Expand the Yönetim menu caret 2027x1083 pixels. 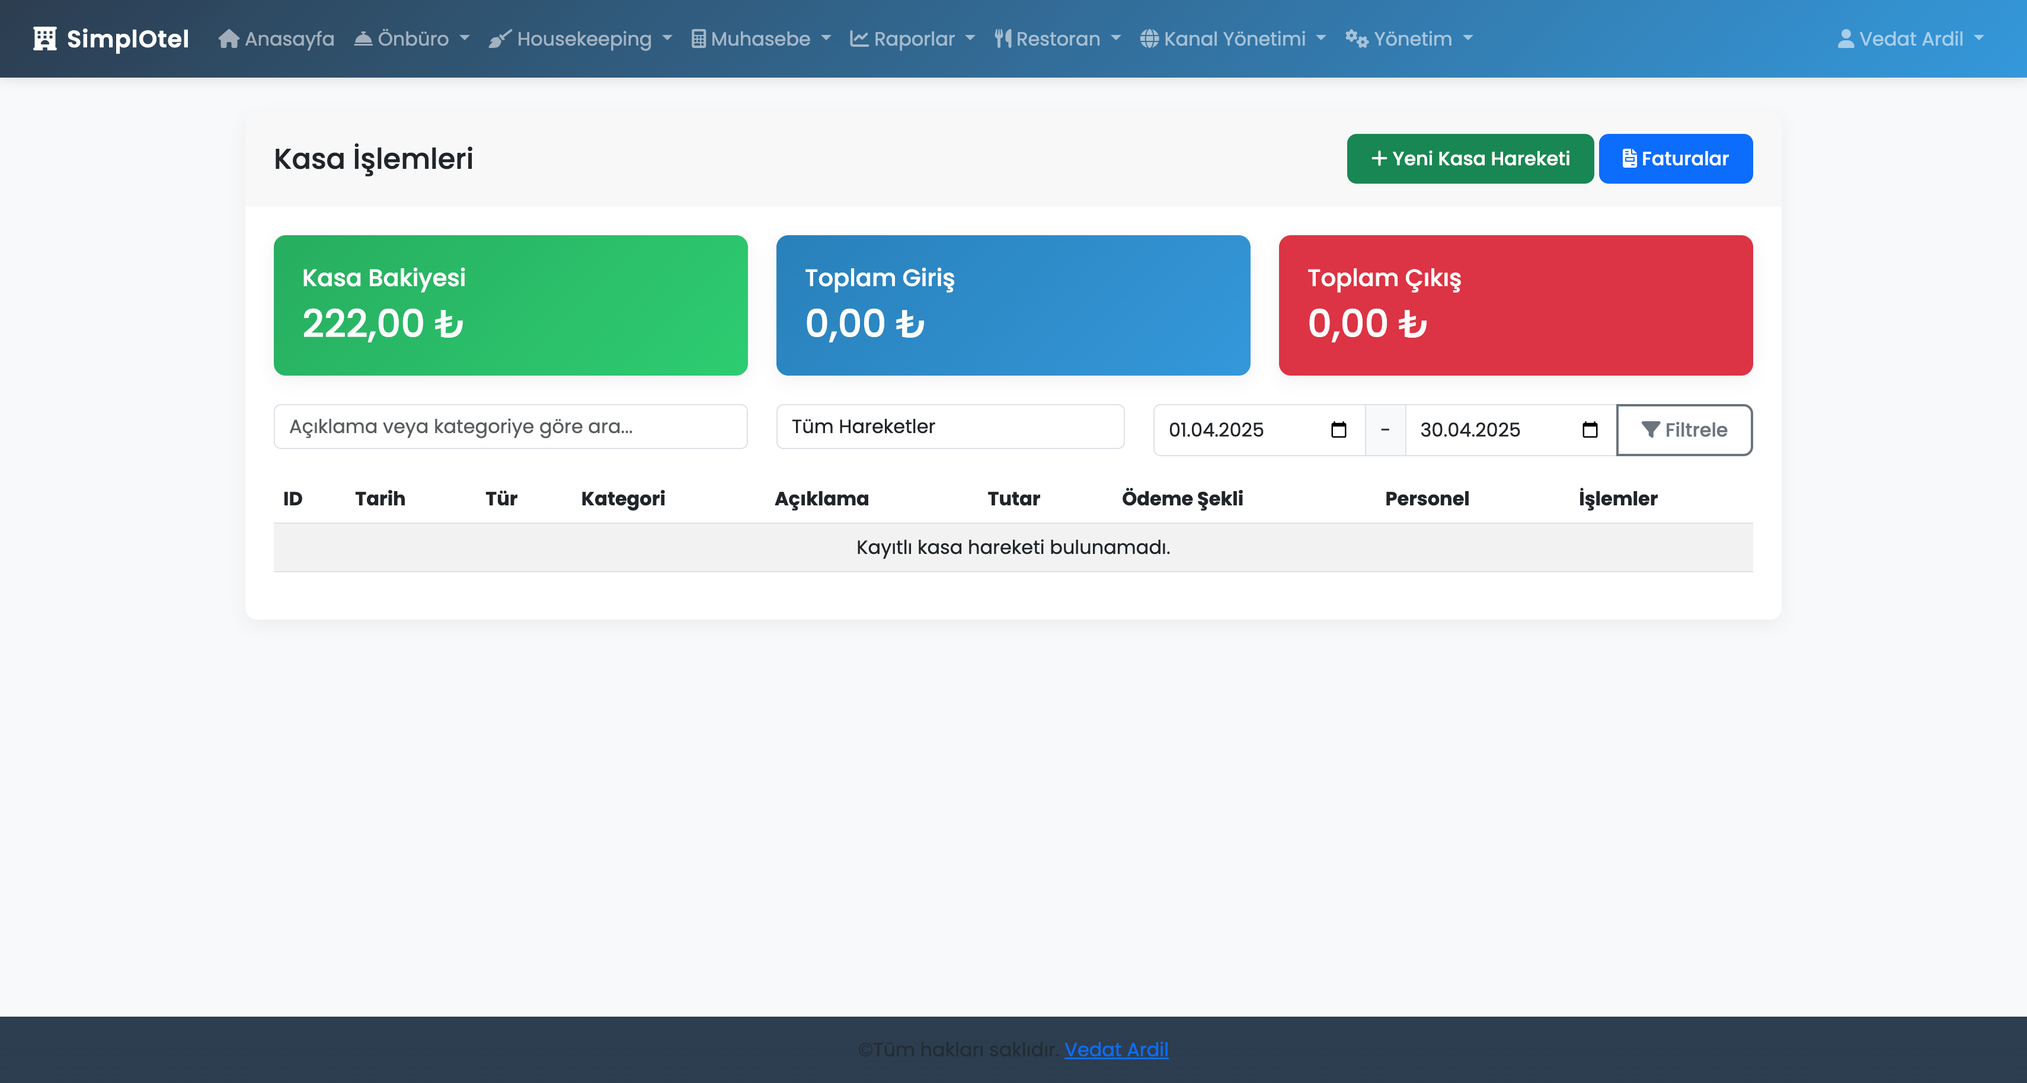point(1468,39)
